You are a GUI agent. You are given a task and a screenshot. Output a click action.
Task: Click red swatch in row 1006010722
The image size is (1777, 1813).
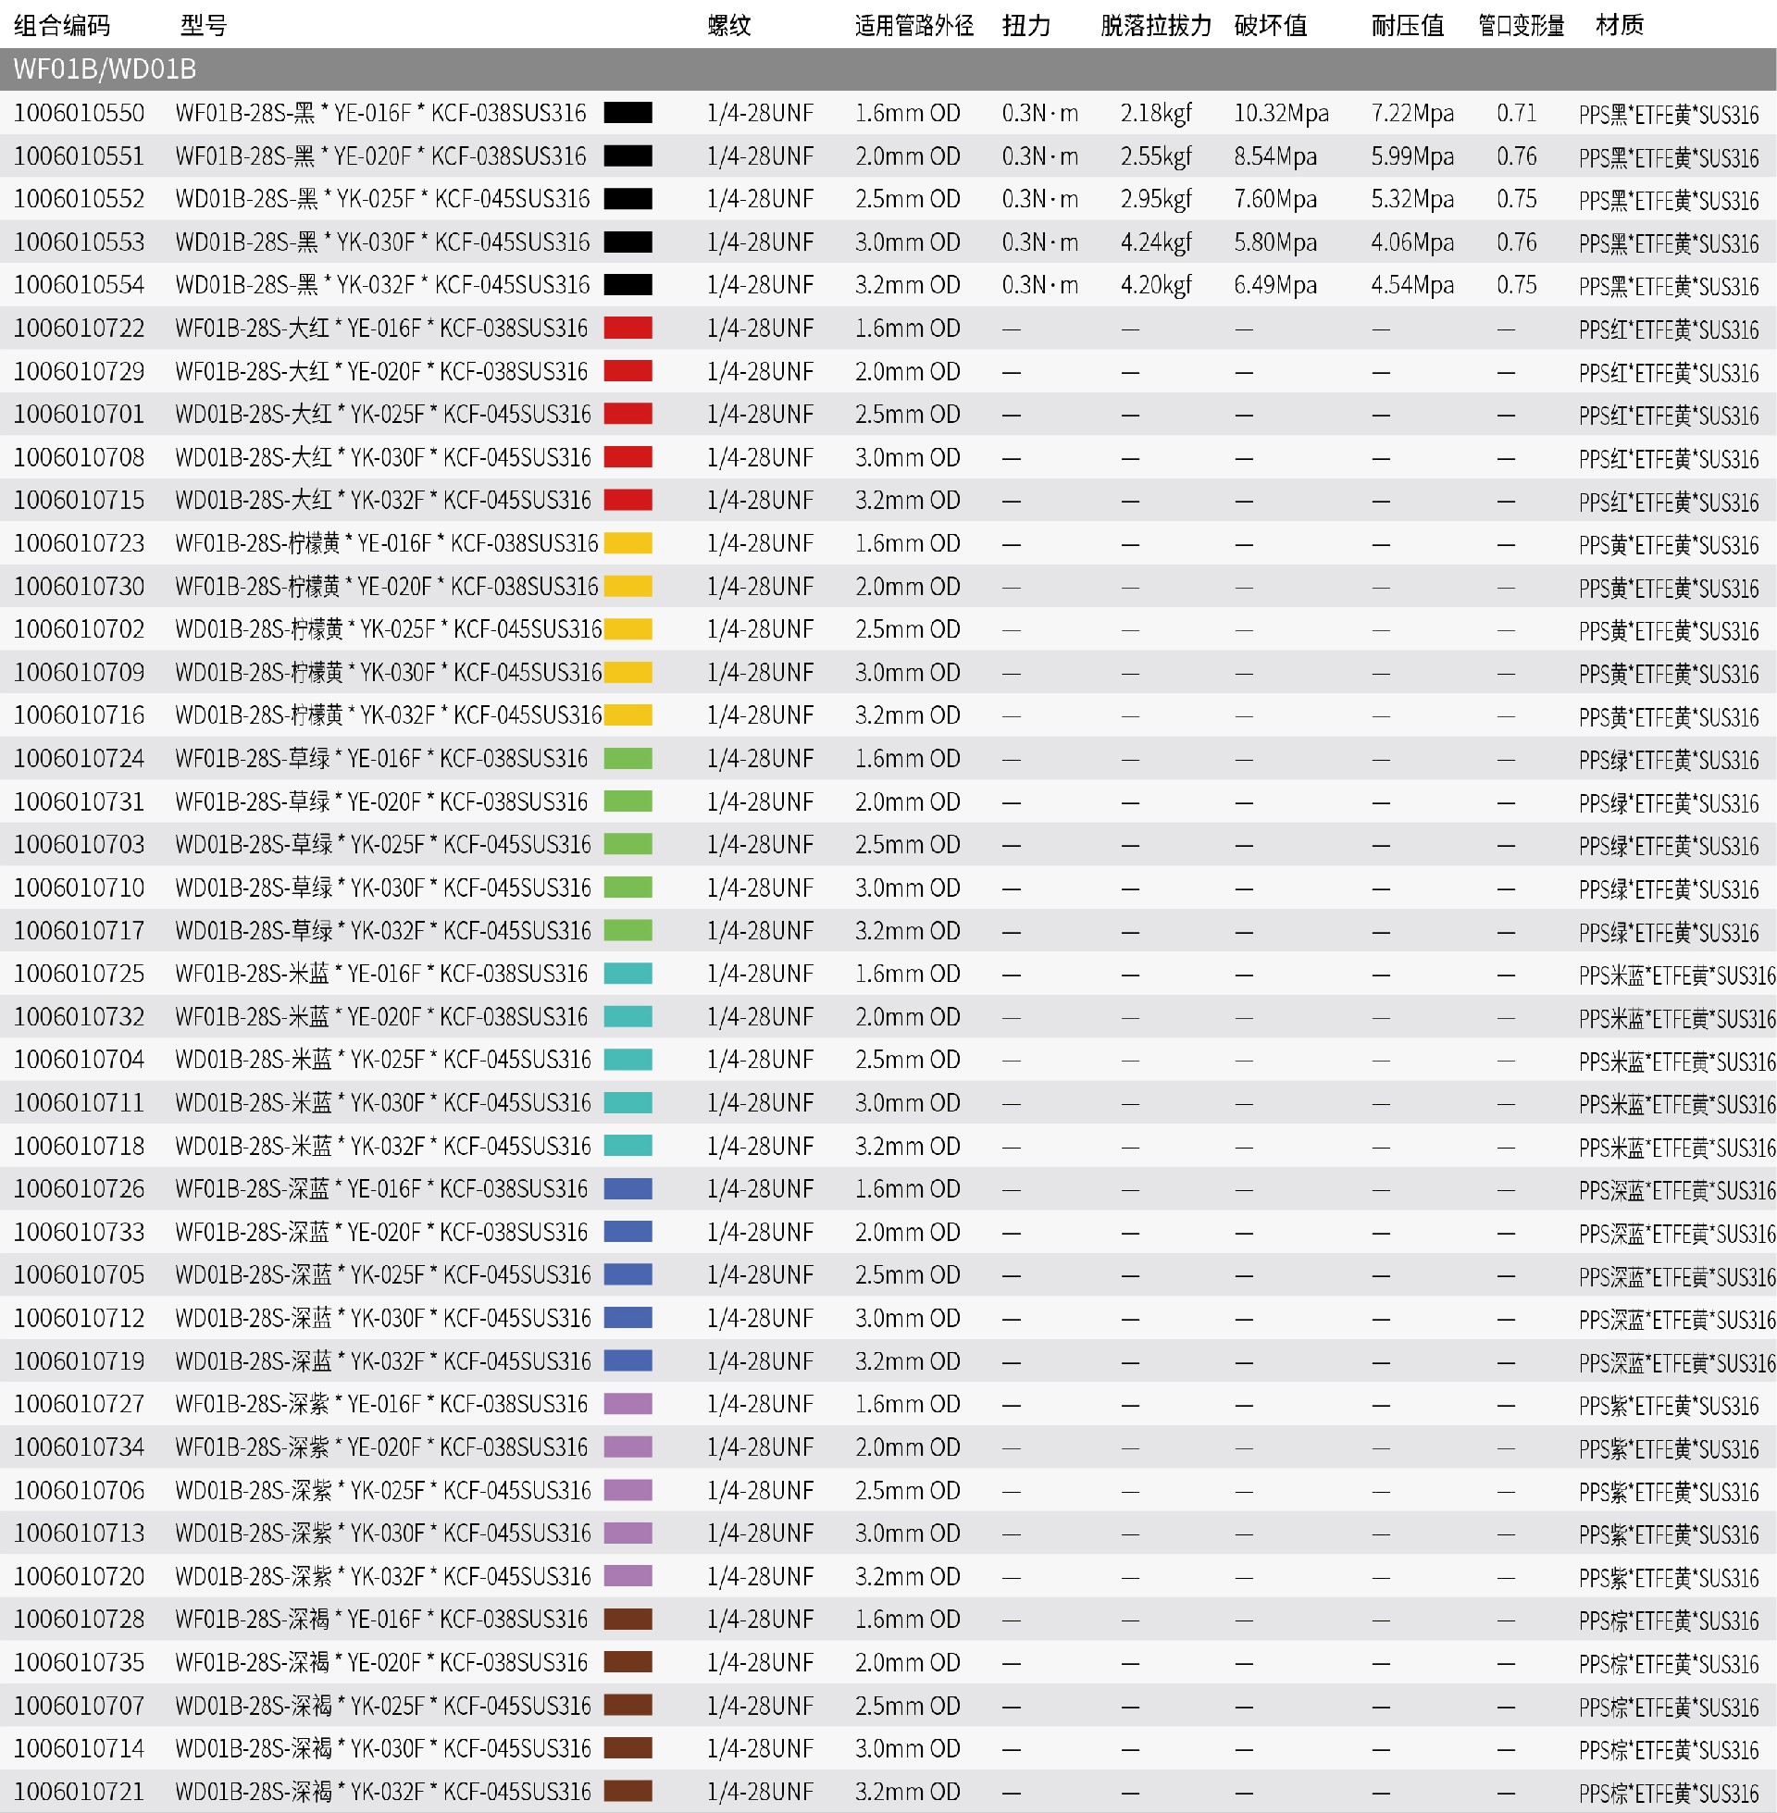tap(628, 328)
